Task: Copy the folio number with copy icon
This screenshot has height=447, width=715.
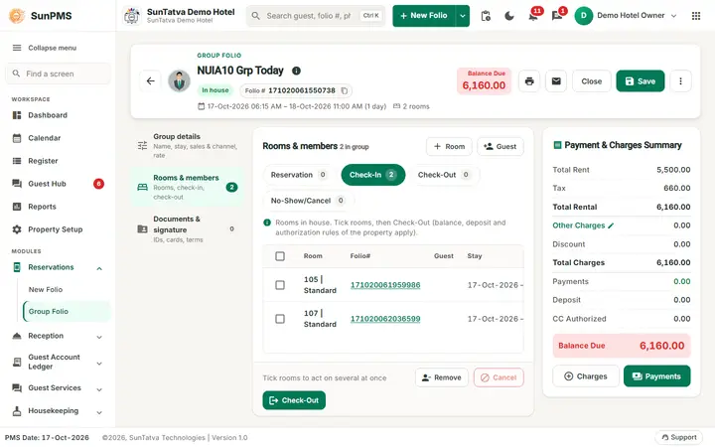Action: point(345,90)
